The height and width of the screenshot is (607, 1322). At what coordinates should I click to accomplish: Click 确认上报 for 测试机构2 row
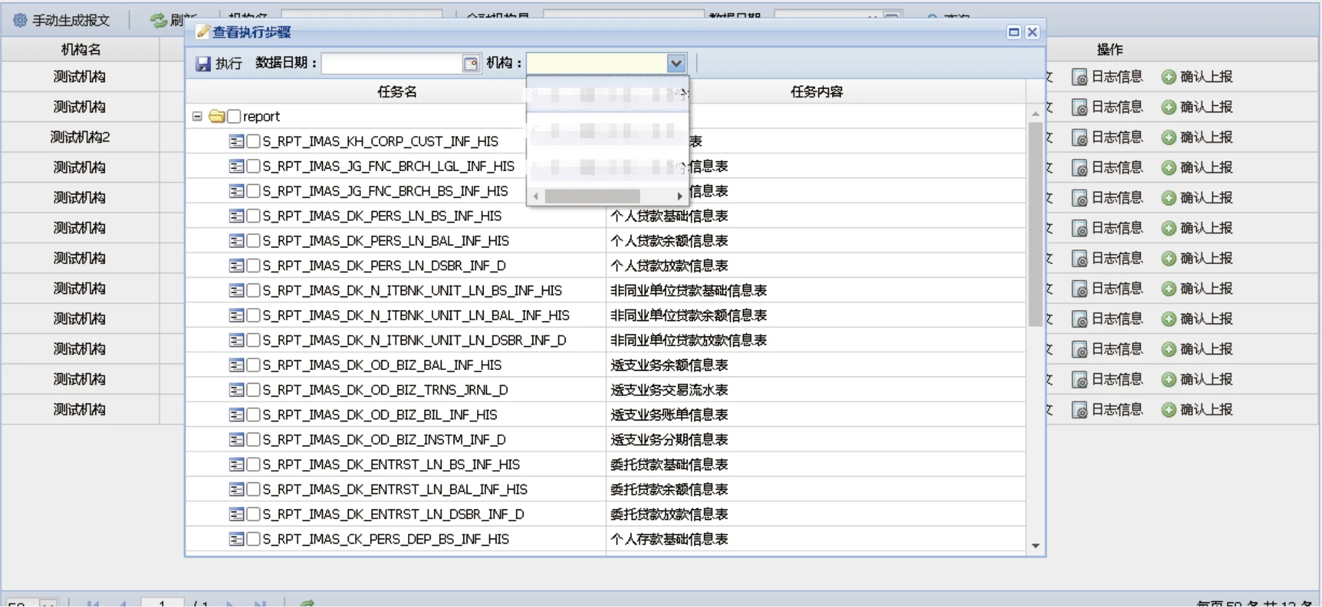click(x=1197, y=138)
